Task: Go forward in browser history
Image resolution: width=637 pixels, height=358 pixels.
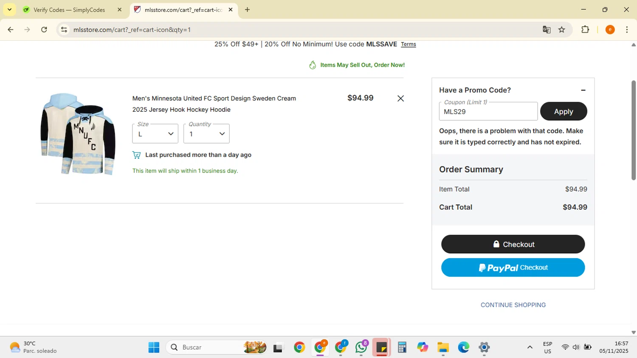Action: point(27,30)
